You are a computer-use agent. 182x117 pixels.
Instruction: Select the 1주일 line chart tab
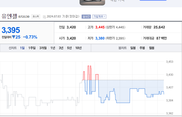(32, 48)
